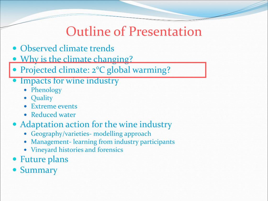Screen dimensions: 268x201
Task: Click the 'Extreme events' sub-bullet
Action: 54,106
